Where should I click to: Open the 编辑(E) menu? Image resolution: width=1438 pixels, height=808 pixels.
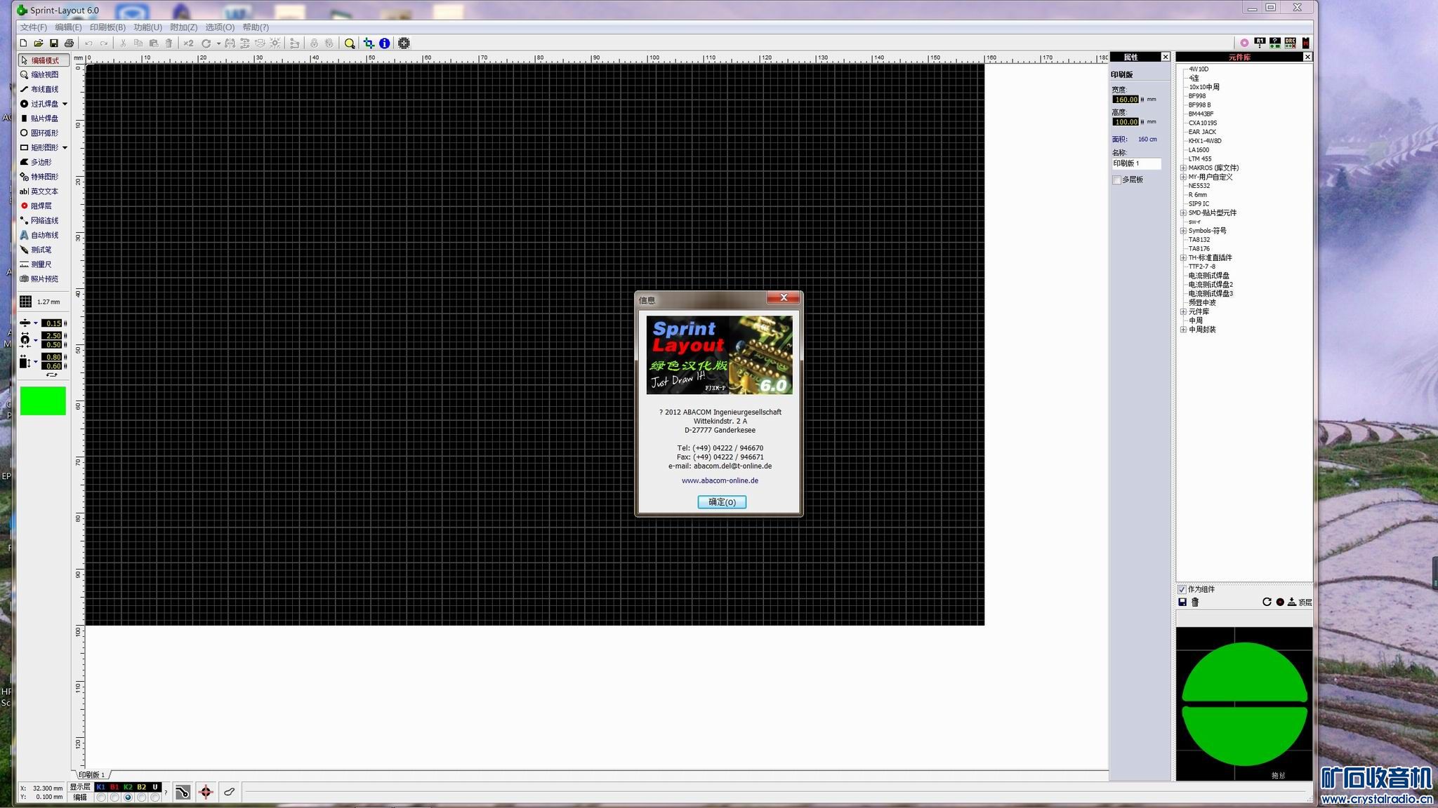(68, 27)
